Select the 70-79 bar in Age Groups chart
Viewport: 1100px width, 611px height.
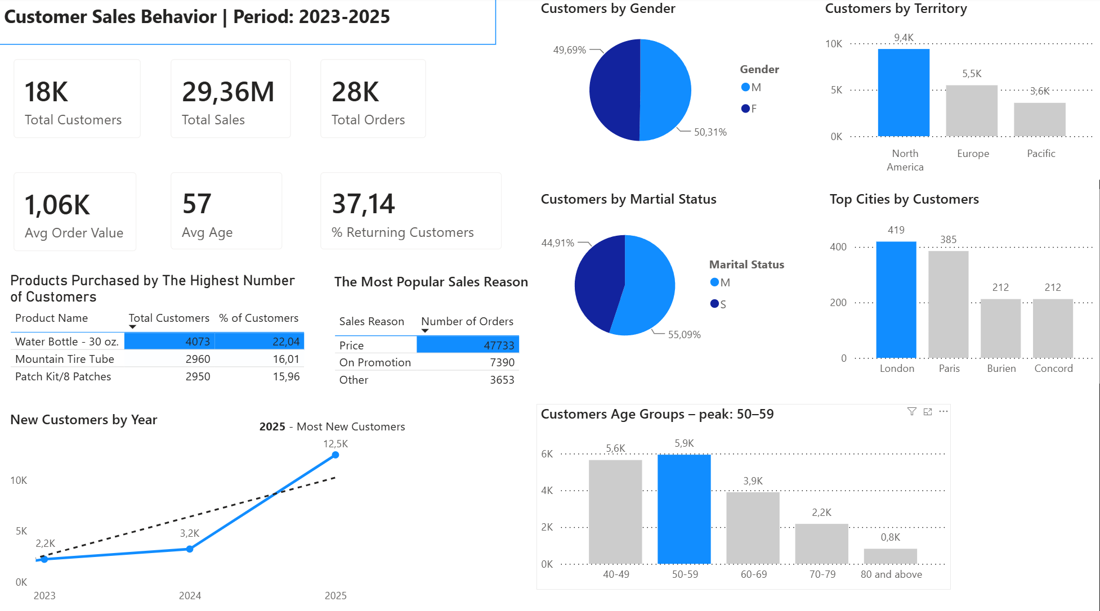coord(821,543)
